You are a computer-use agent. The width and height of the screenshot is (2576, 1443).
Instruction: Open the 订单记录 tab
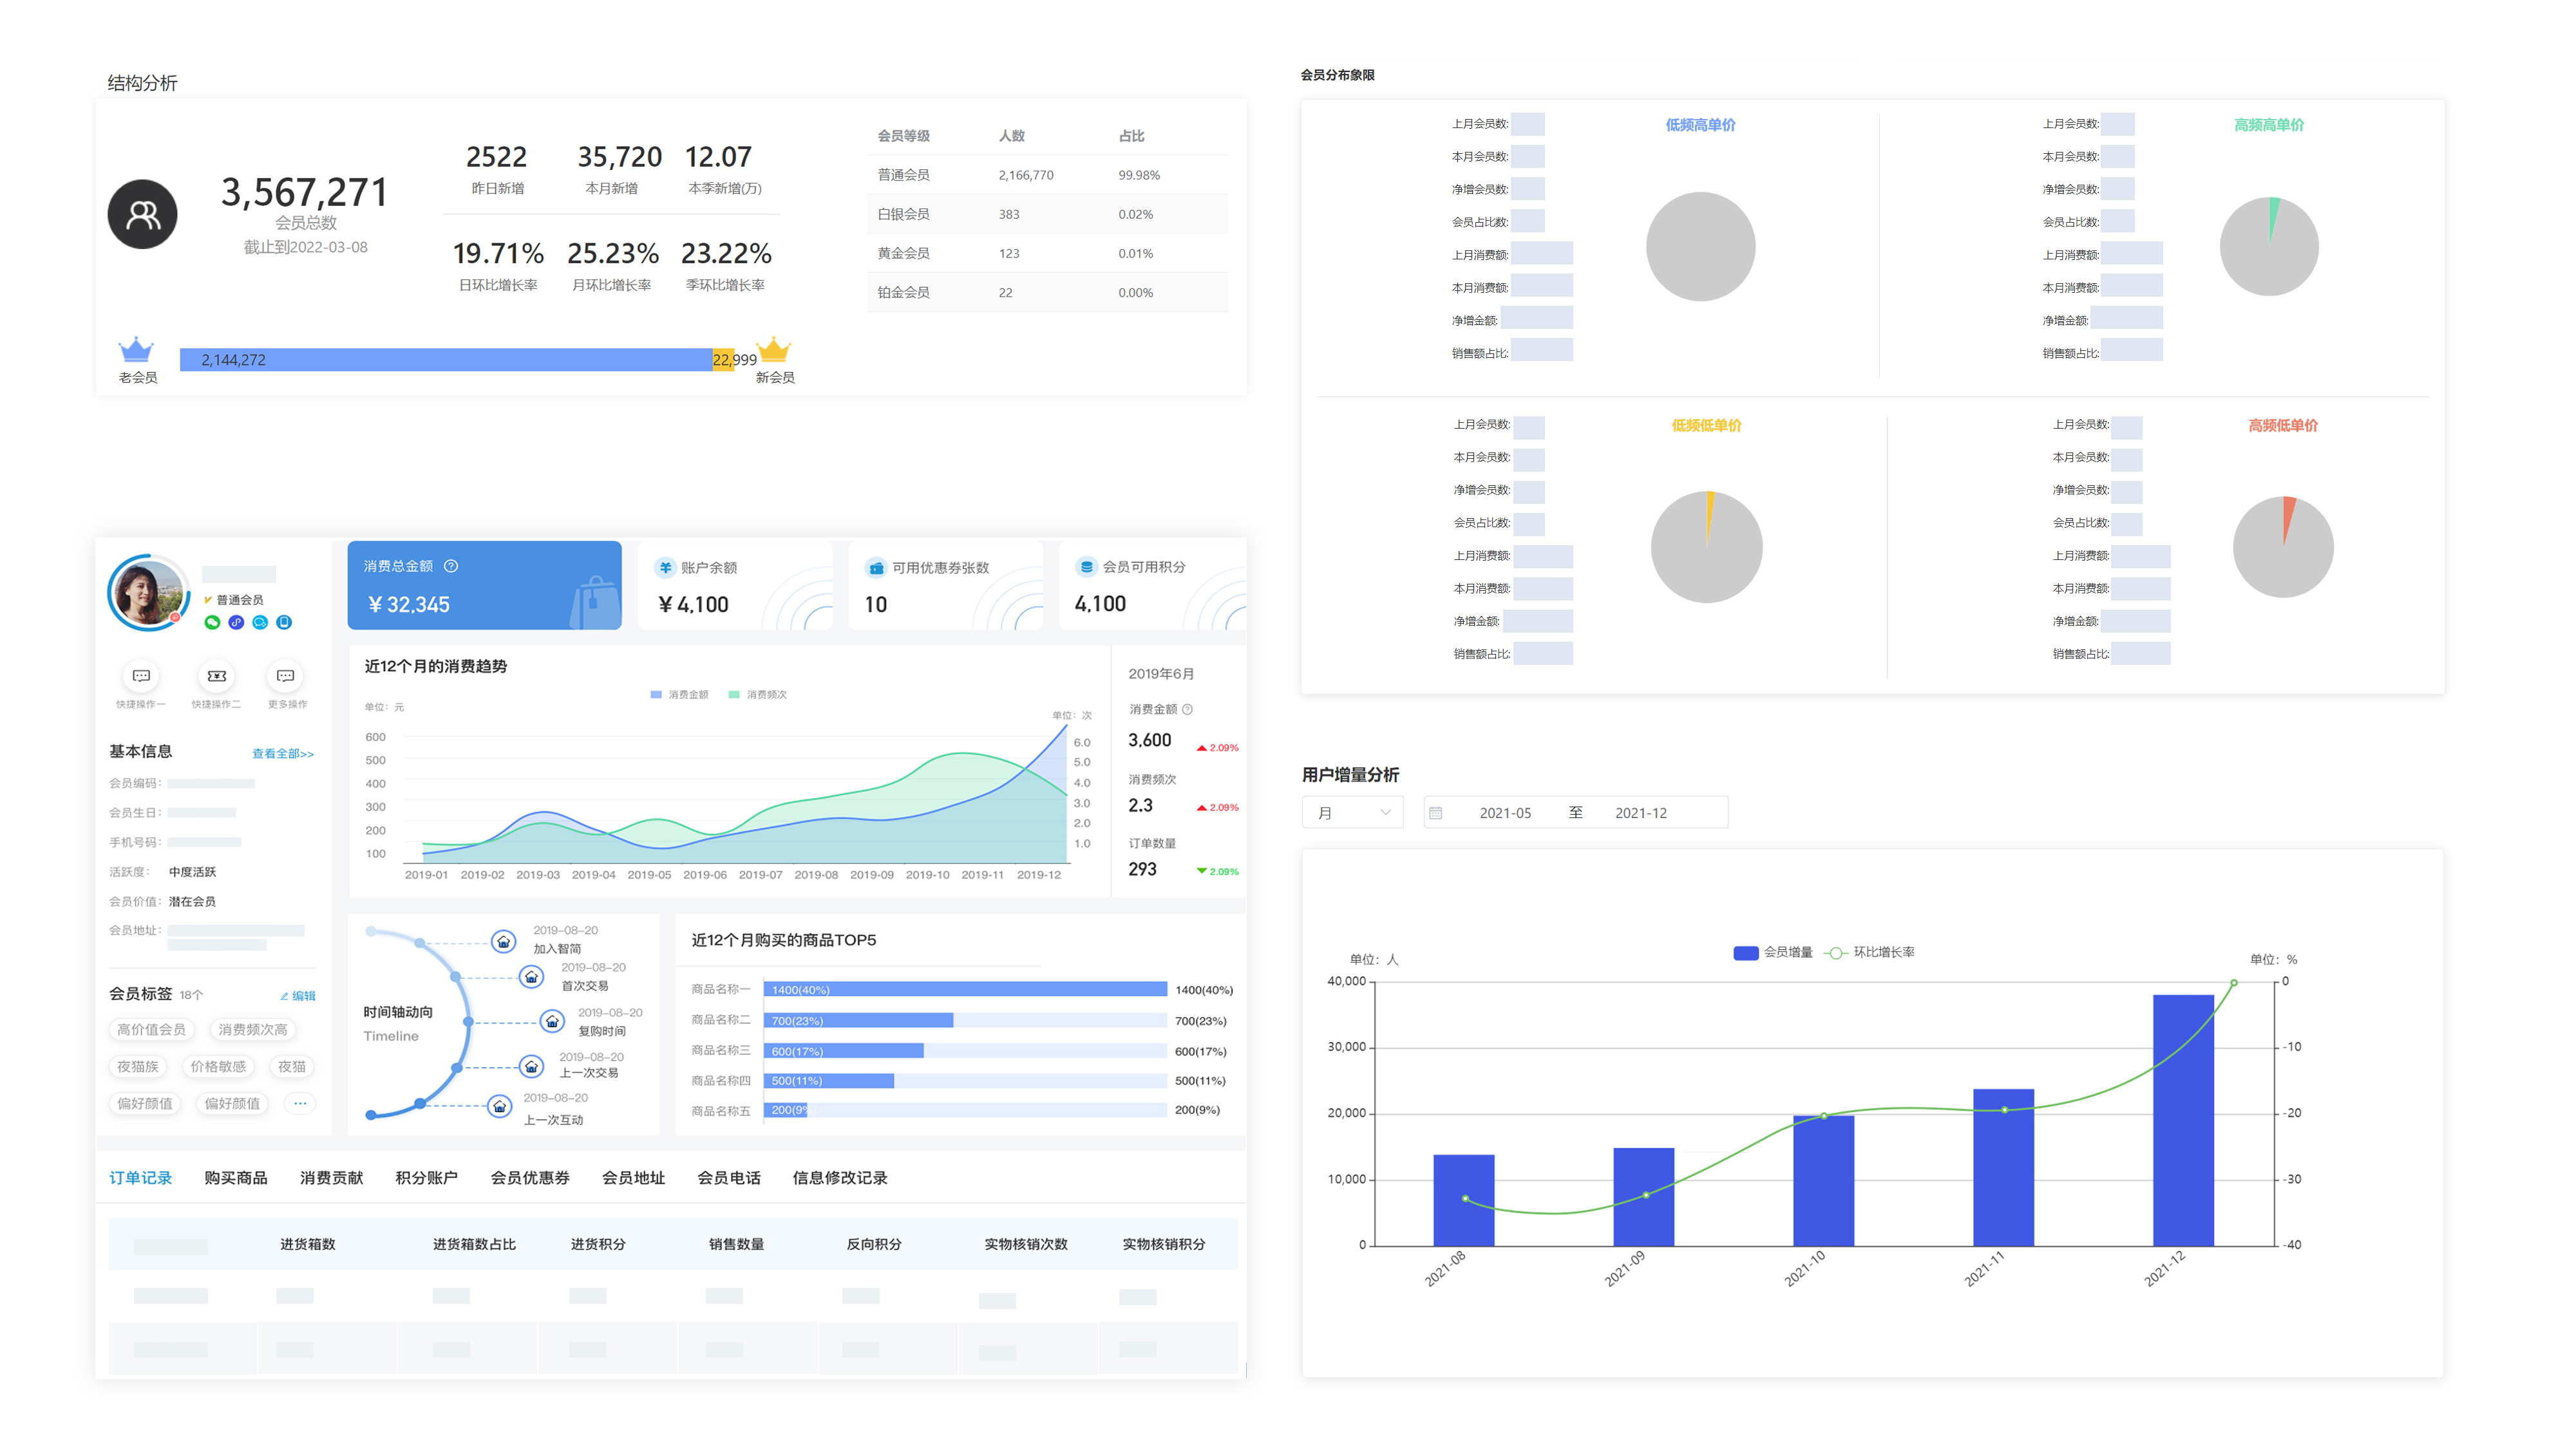click(140, 1178)
